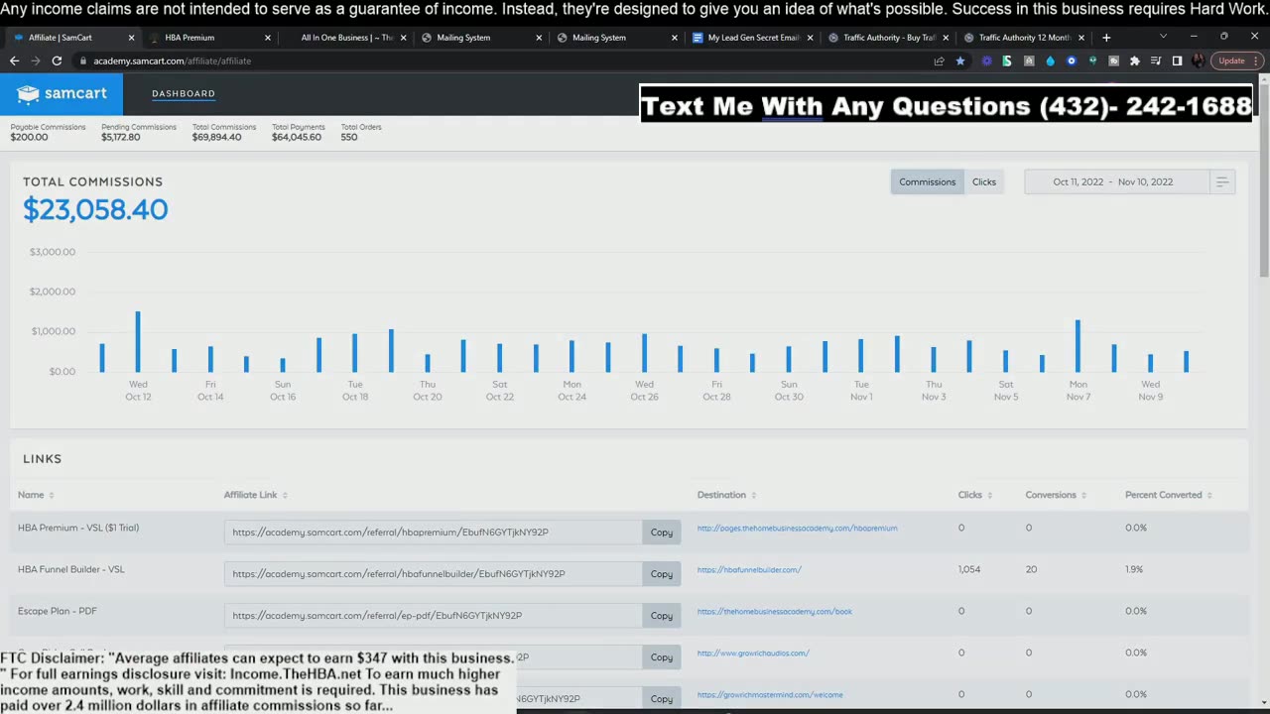Click the 1,054 clicks cell
Screen dimensions: 1270x714
coord(969,570)
